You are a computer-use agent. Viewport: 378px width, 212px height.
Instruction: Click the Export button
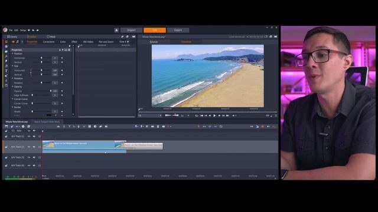point(178,30)
